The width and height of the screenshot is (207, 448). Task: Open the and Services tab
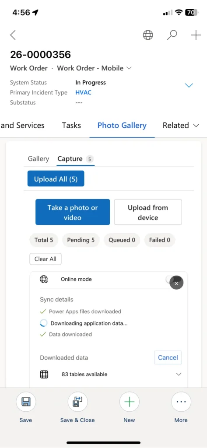pyautogui.click(x=23, y=125)
